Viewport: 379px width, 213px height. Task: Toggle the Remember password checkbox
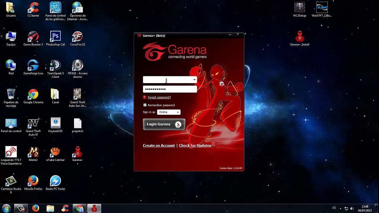[x=145, y=105]
